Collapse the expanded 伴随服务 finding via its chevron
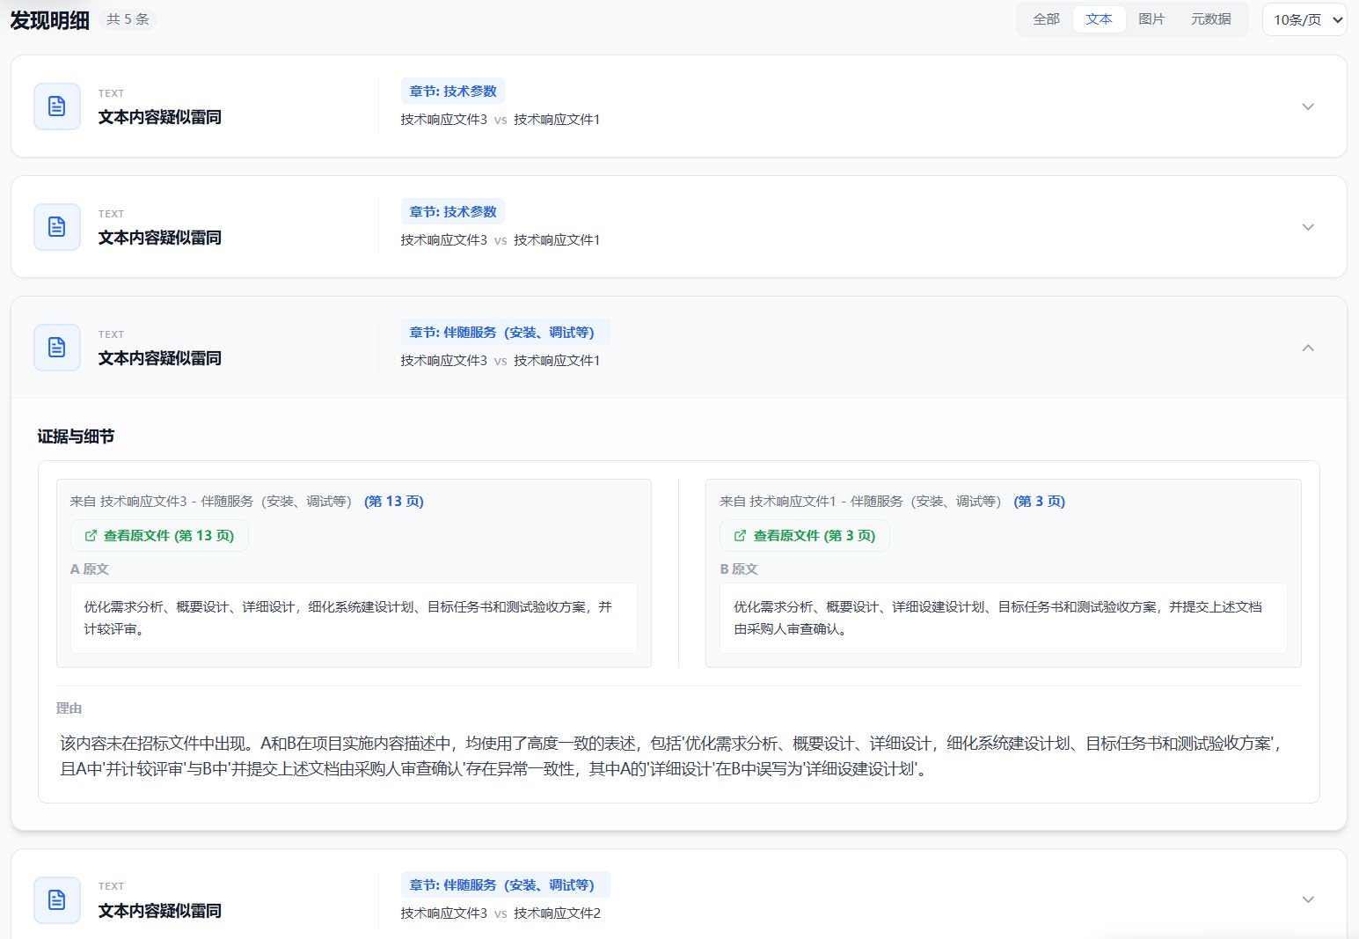Screen dimensions: 1359x939 (x=1308, y=348)
